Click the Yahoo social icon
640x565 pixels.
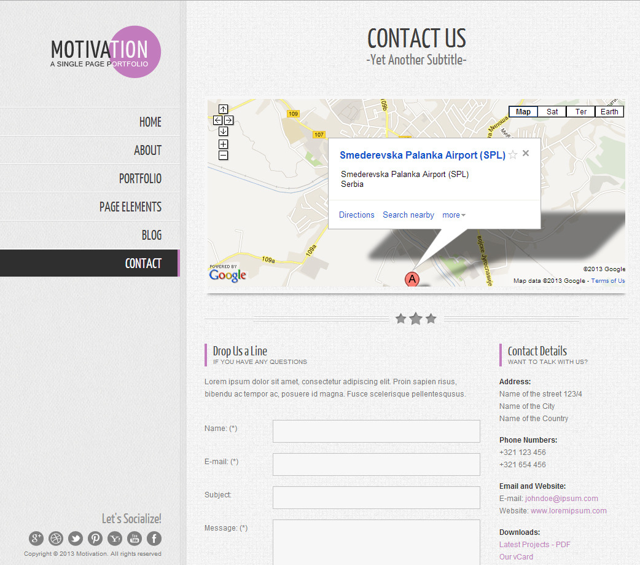coord(115,539)
